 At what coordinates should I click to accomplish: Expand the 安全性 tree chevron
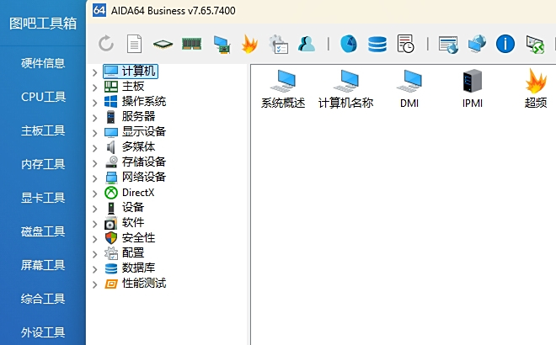pyautogui.click(x=94, y=239)
